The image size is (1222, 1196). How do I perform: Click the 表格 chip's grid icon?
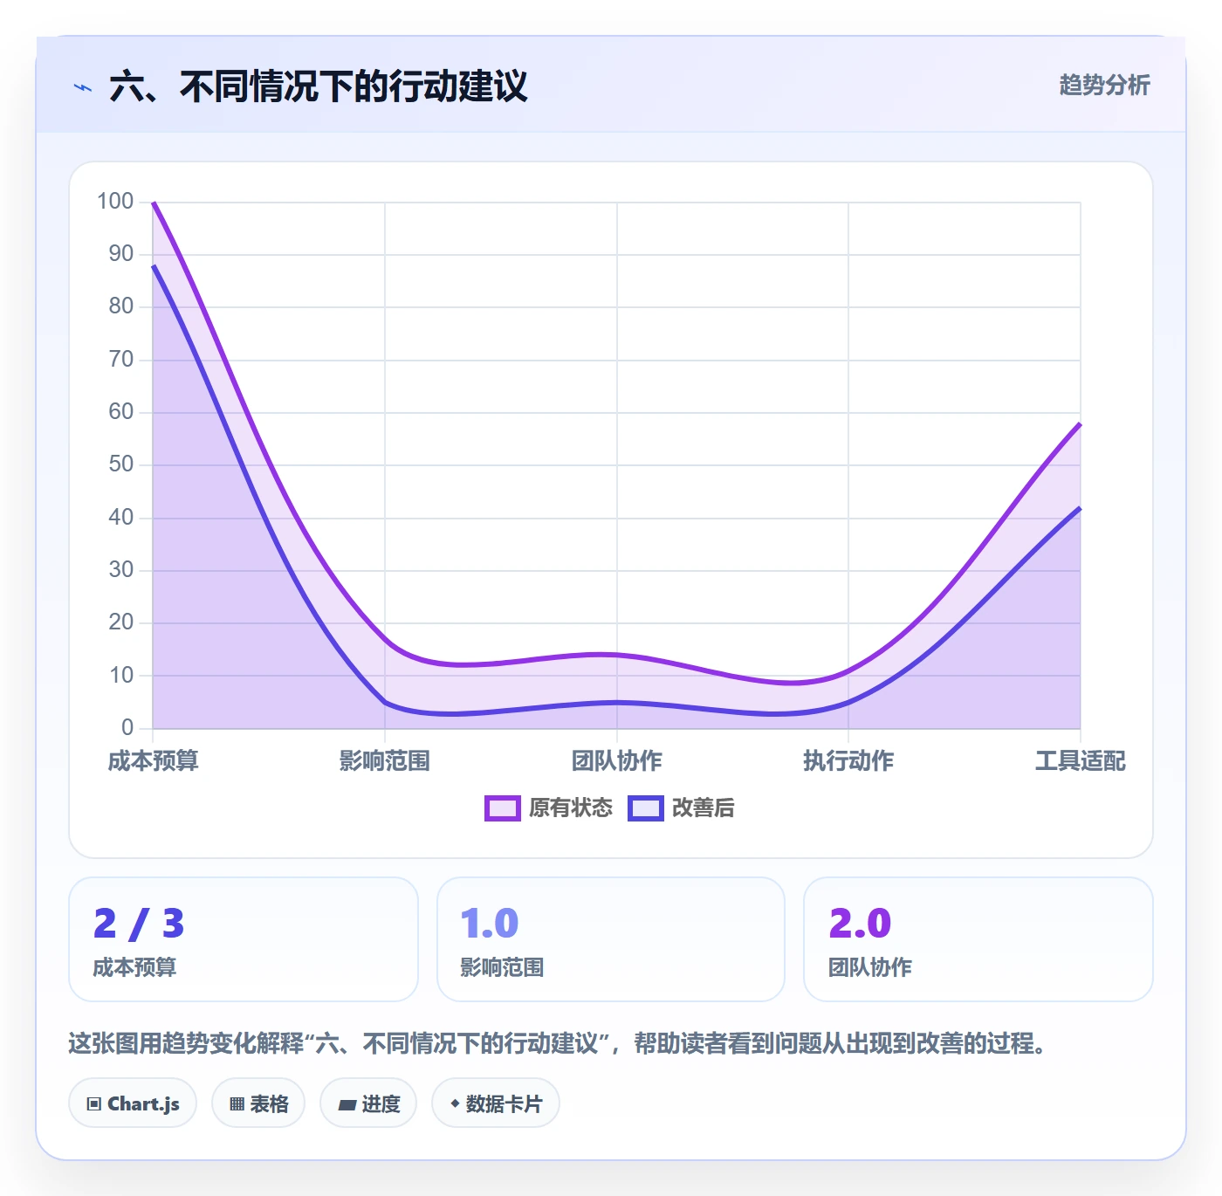click(237, 1104)
